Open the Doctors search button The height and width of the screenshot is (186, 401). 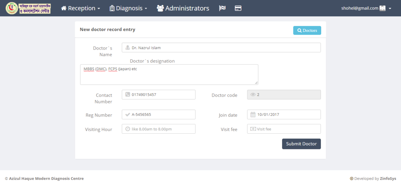307,30
